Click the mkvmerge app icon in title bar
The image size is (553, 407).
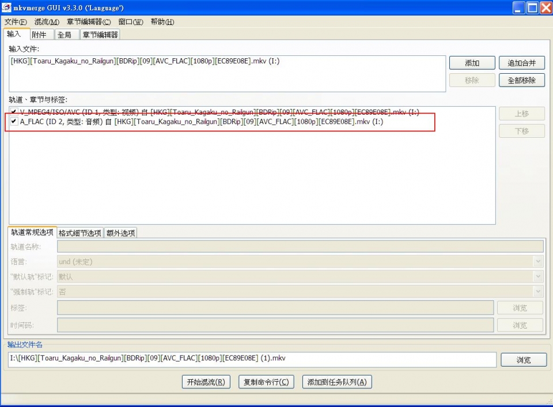7,7
